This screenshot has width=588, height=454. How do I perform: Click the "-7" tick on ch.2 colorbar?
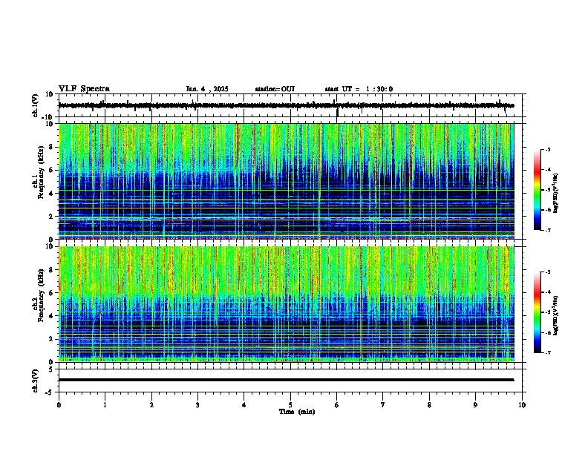[x=548, y=353]
